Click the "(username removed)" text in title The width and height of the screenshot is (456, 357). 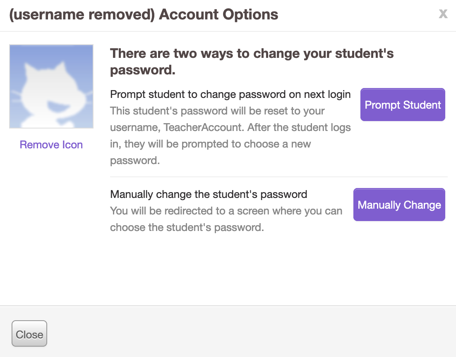[82, 15]
